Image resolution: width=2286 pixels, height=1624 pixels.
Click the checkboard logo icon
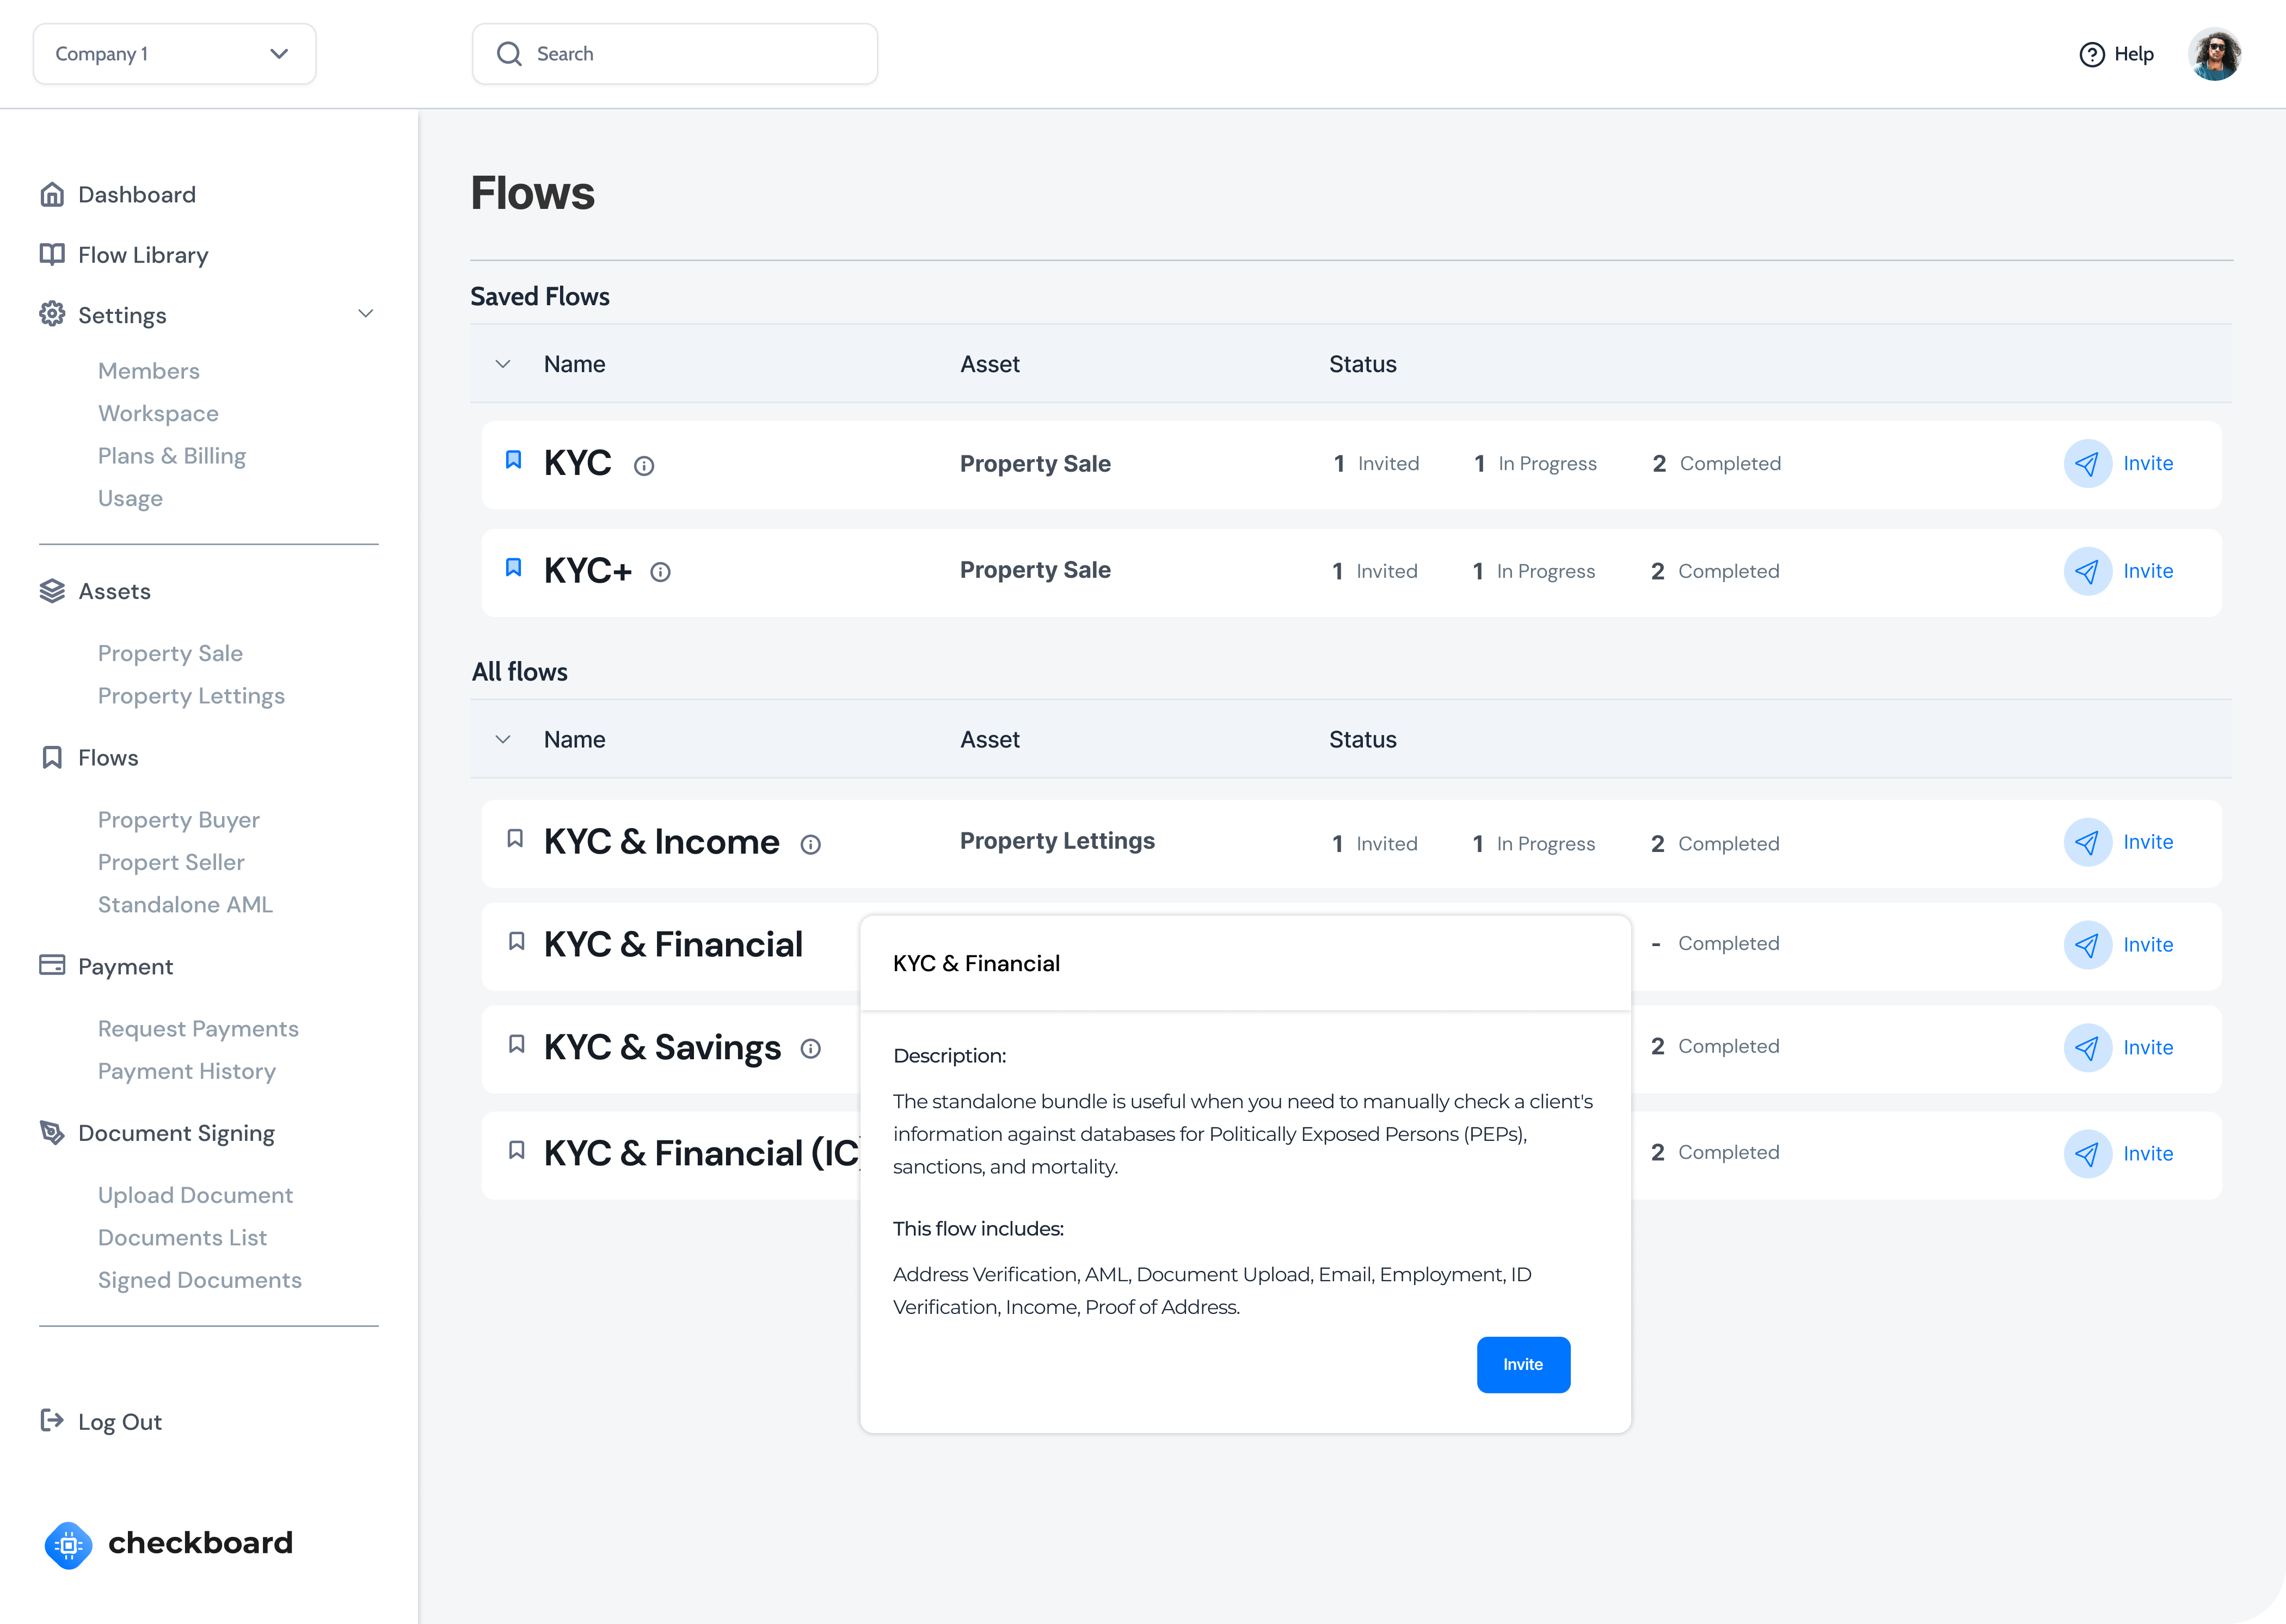pos(69,1545)
